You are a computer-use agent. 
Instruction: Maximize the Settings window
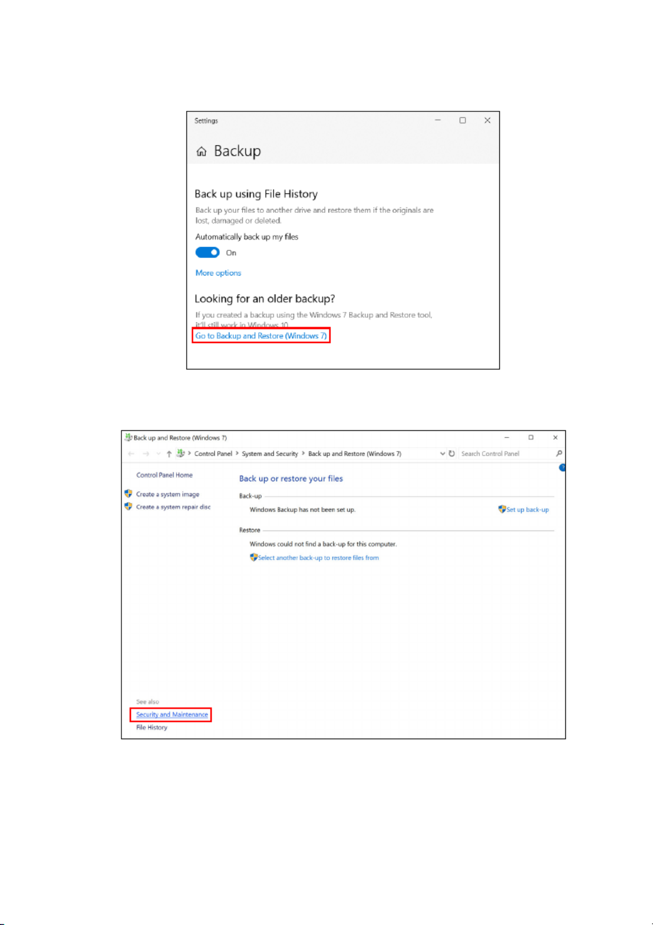(463, 120)
